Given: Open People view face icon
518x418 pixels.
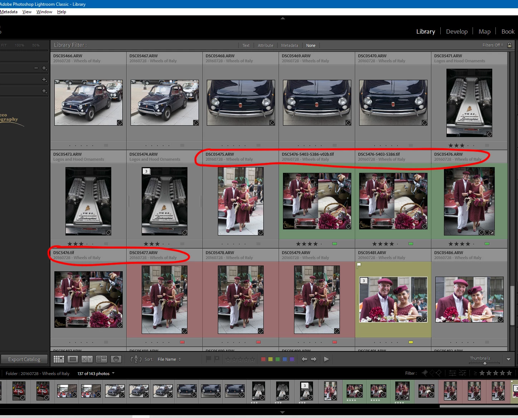Looking at the screenshot, I should point(116,359).
